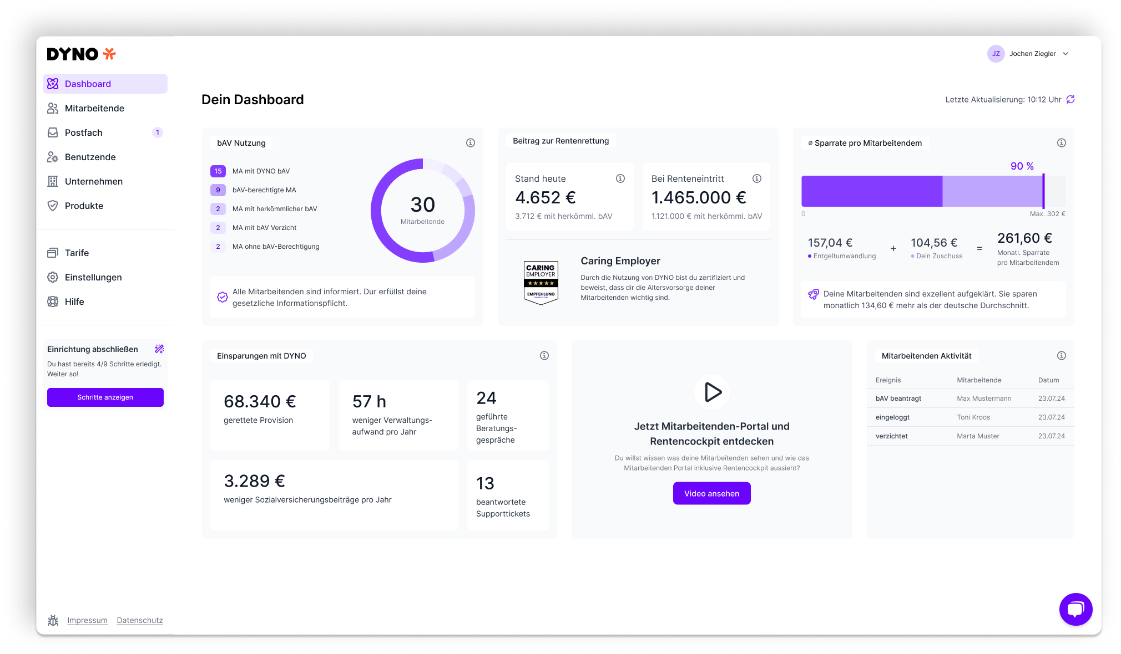Open the Datenschutz link
This screenshot has width=1121, height=654.
[140, 620]
